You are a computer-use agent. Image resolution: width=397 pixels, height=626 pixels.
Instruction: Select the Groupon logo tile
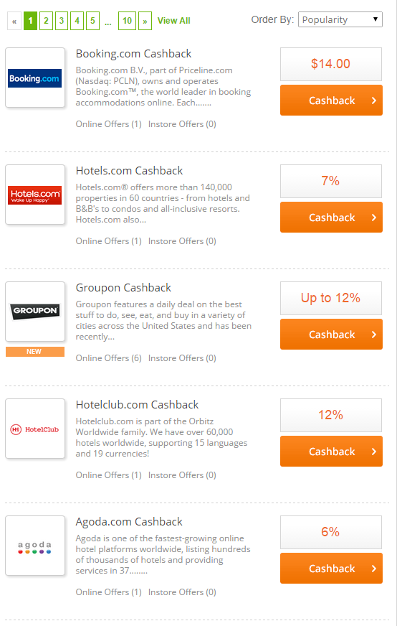tap(35, 312)
